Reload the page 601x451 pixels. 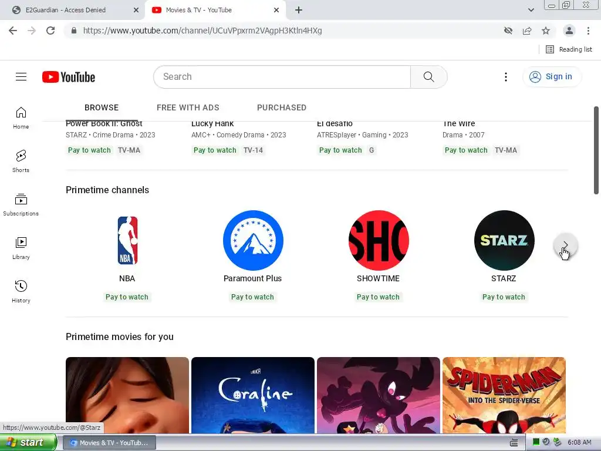coord(50,31)
